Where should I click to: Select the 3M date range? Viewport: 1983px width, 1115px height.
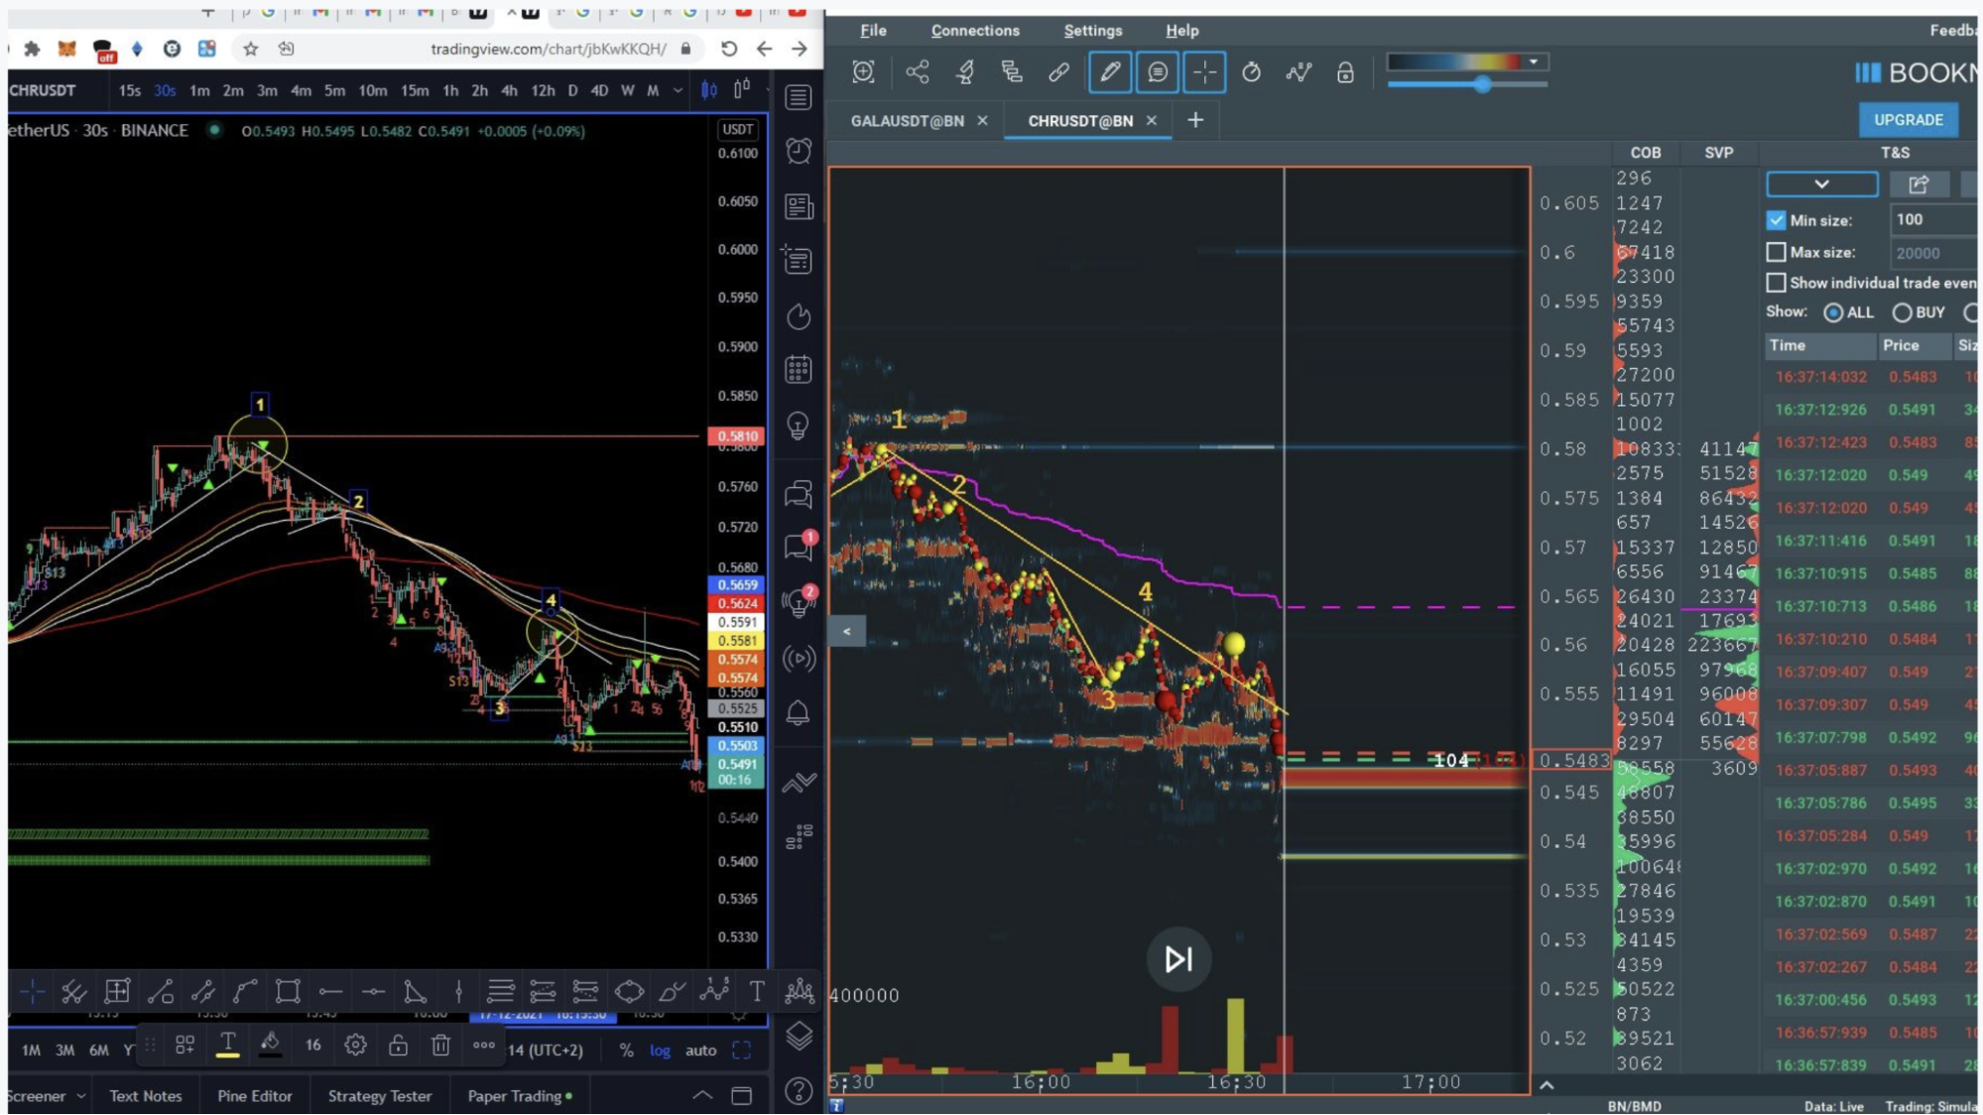click(64, 1051)
